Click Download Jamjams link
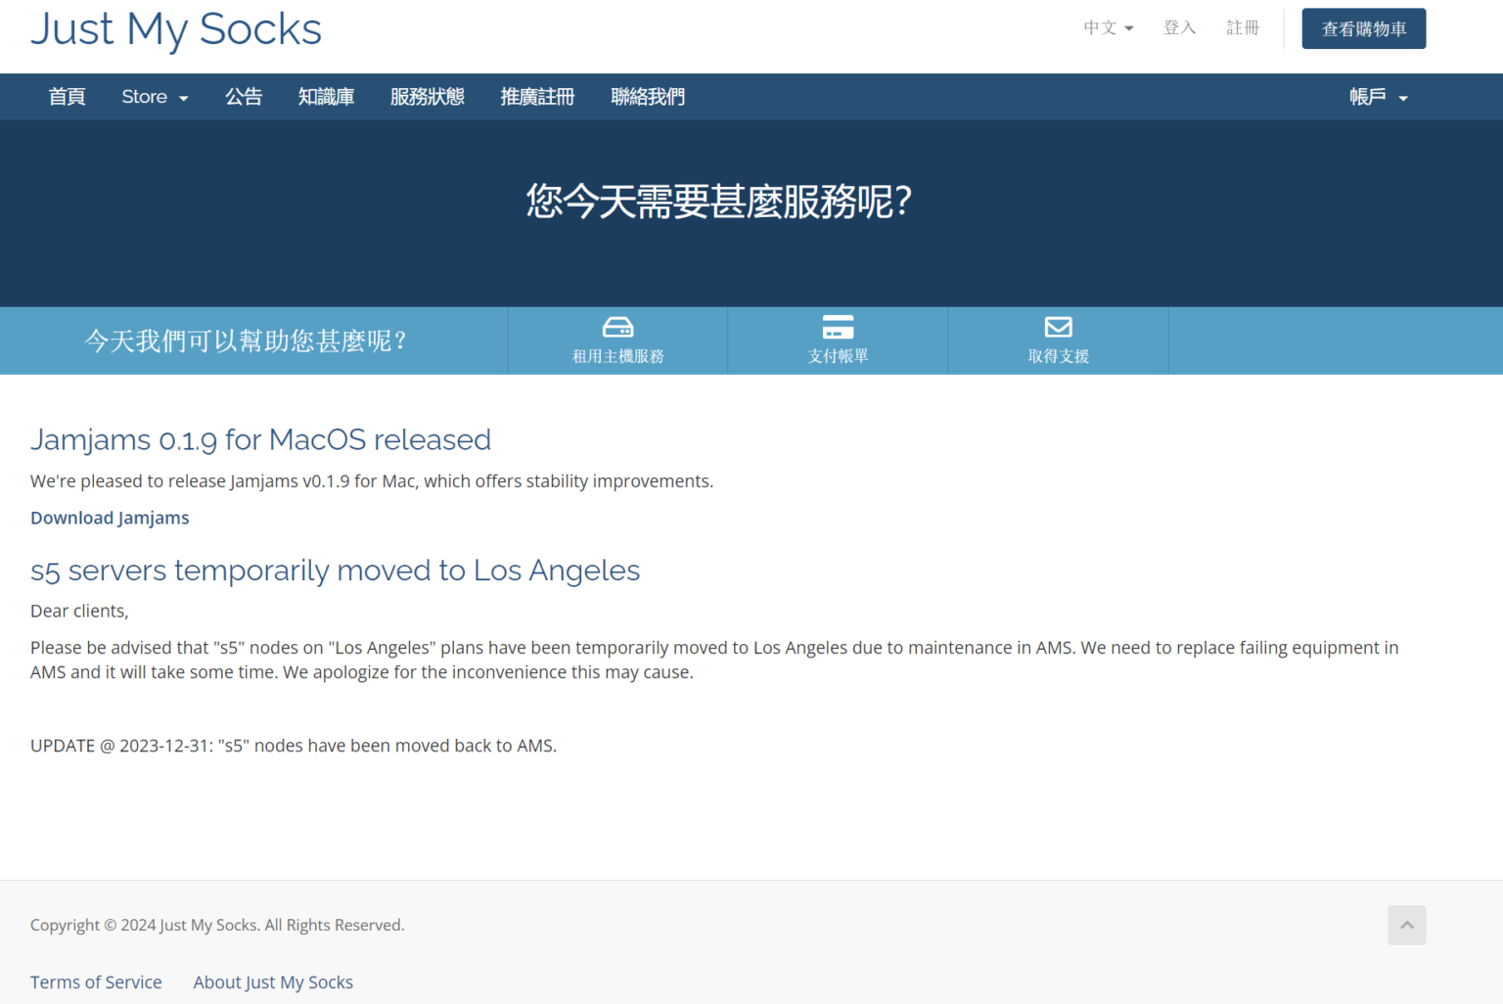1503x1004 pixels. (110, 517)
